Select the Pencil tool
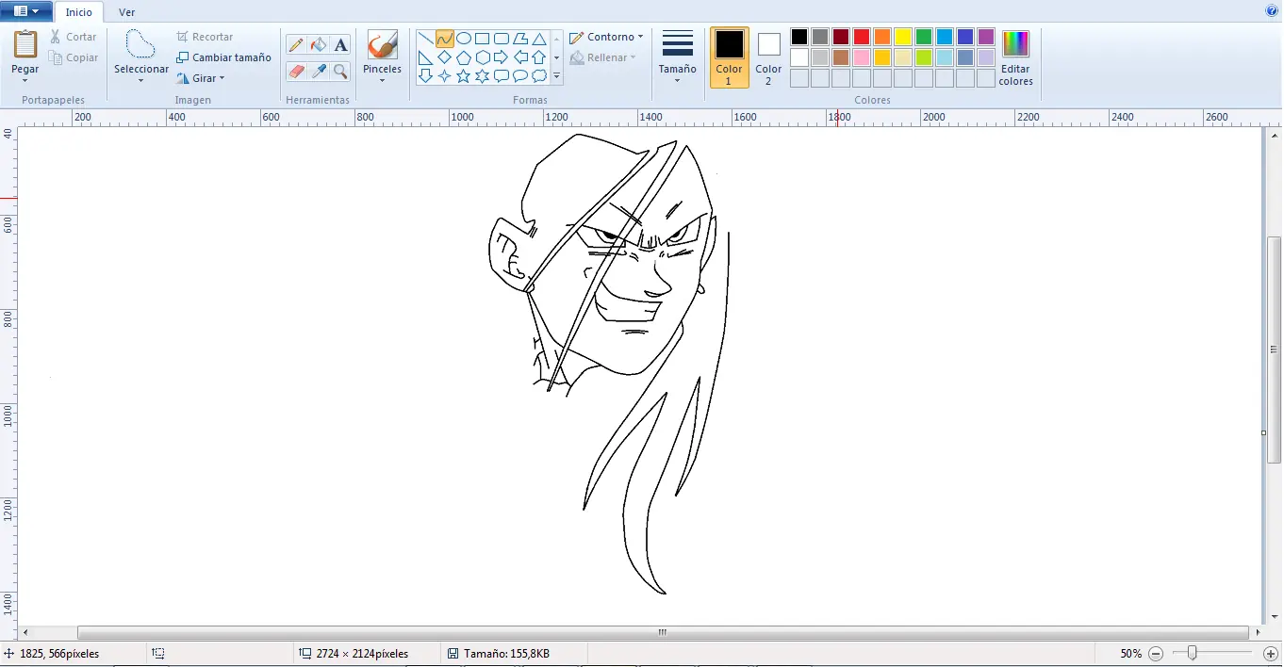The width and height of the screenshot is (1284, 667). [x=296, y=45]
